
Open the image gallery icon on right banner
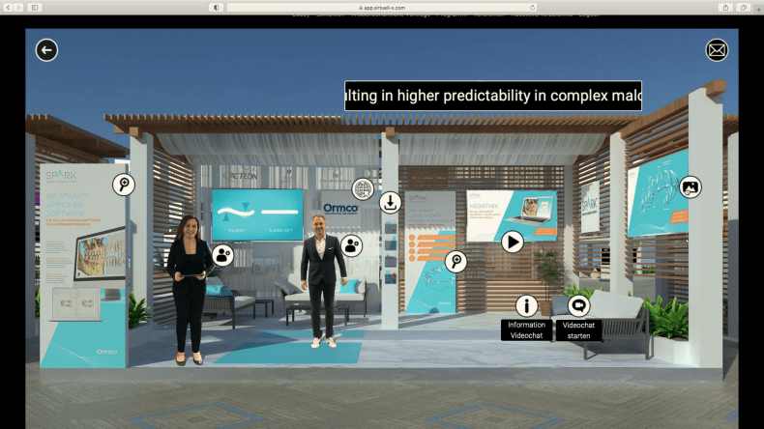[691, 187]
